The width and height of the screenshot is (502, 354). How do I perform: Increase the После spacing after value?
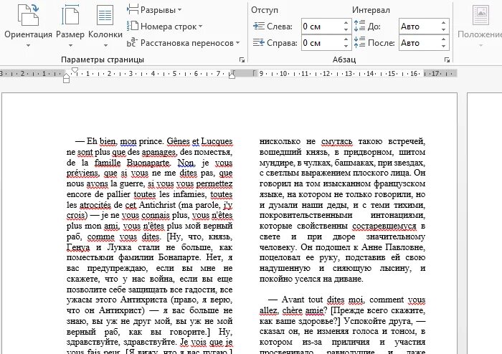coord(443,39)
